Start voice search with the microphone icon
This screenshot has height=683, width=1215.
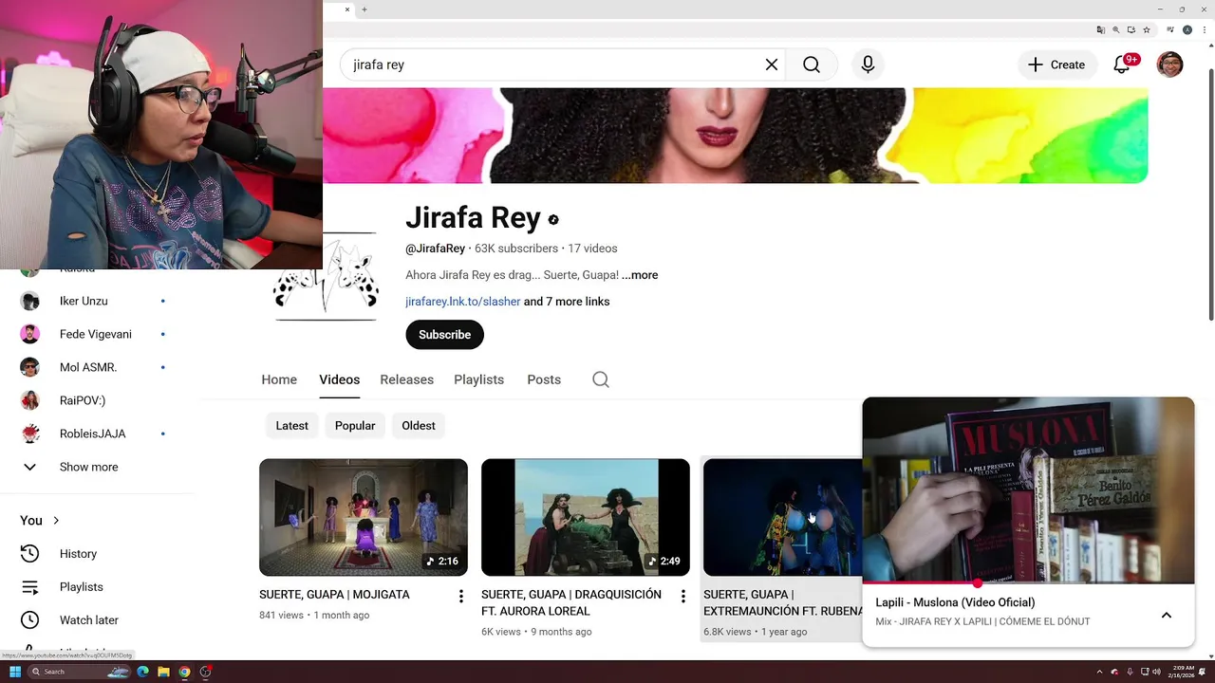(x=868, y=65)
